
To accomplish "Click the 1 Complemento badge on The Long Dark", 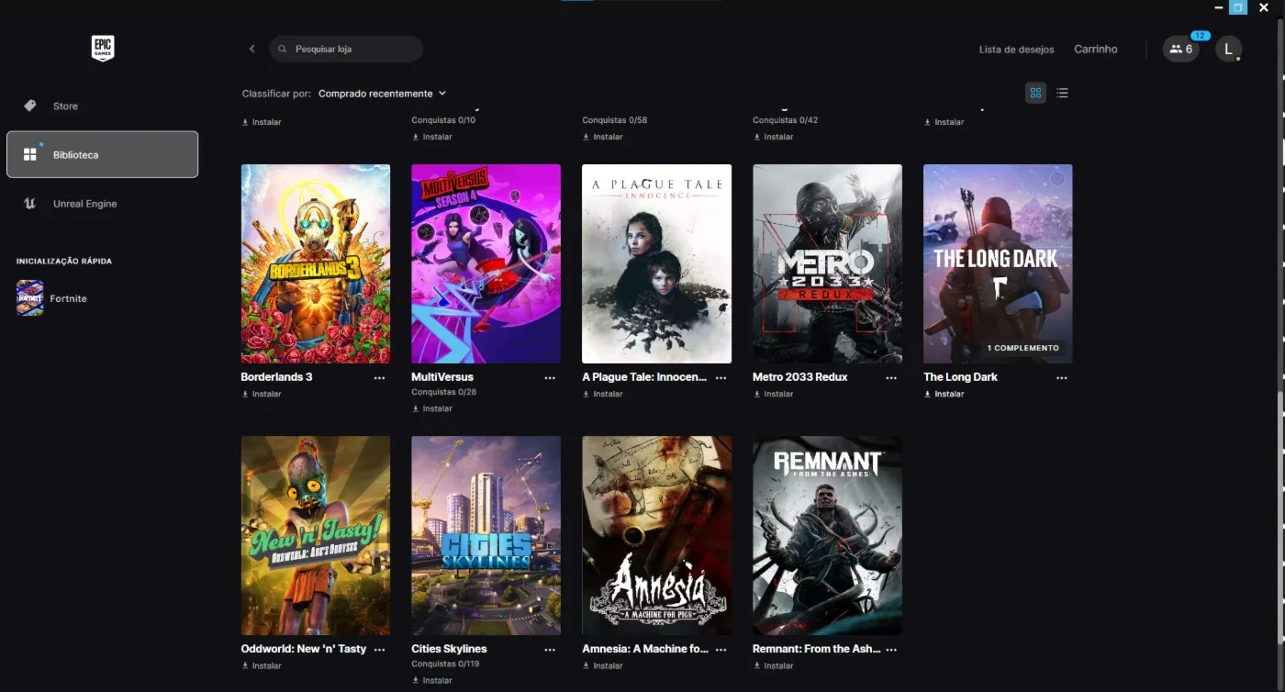I will [1022, 348].
